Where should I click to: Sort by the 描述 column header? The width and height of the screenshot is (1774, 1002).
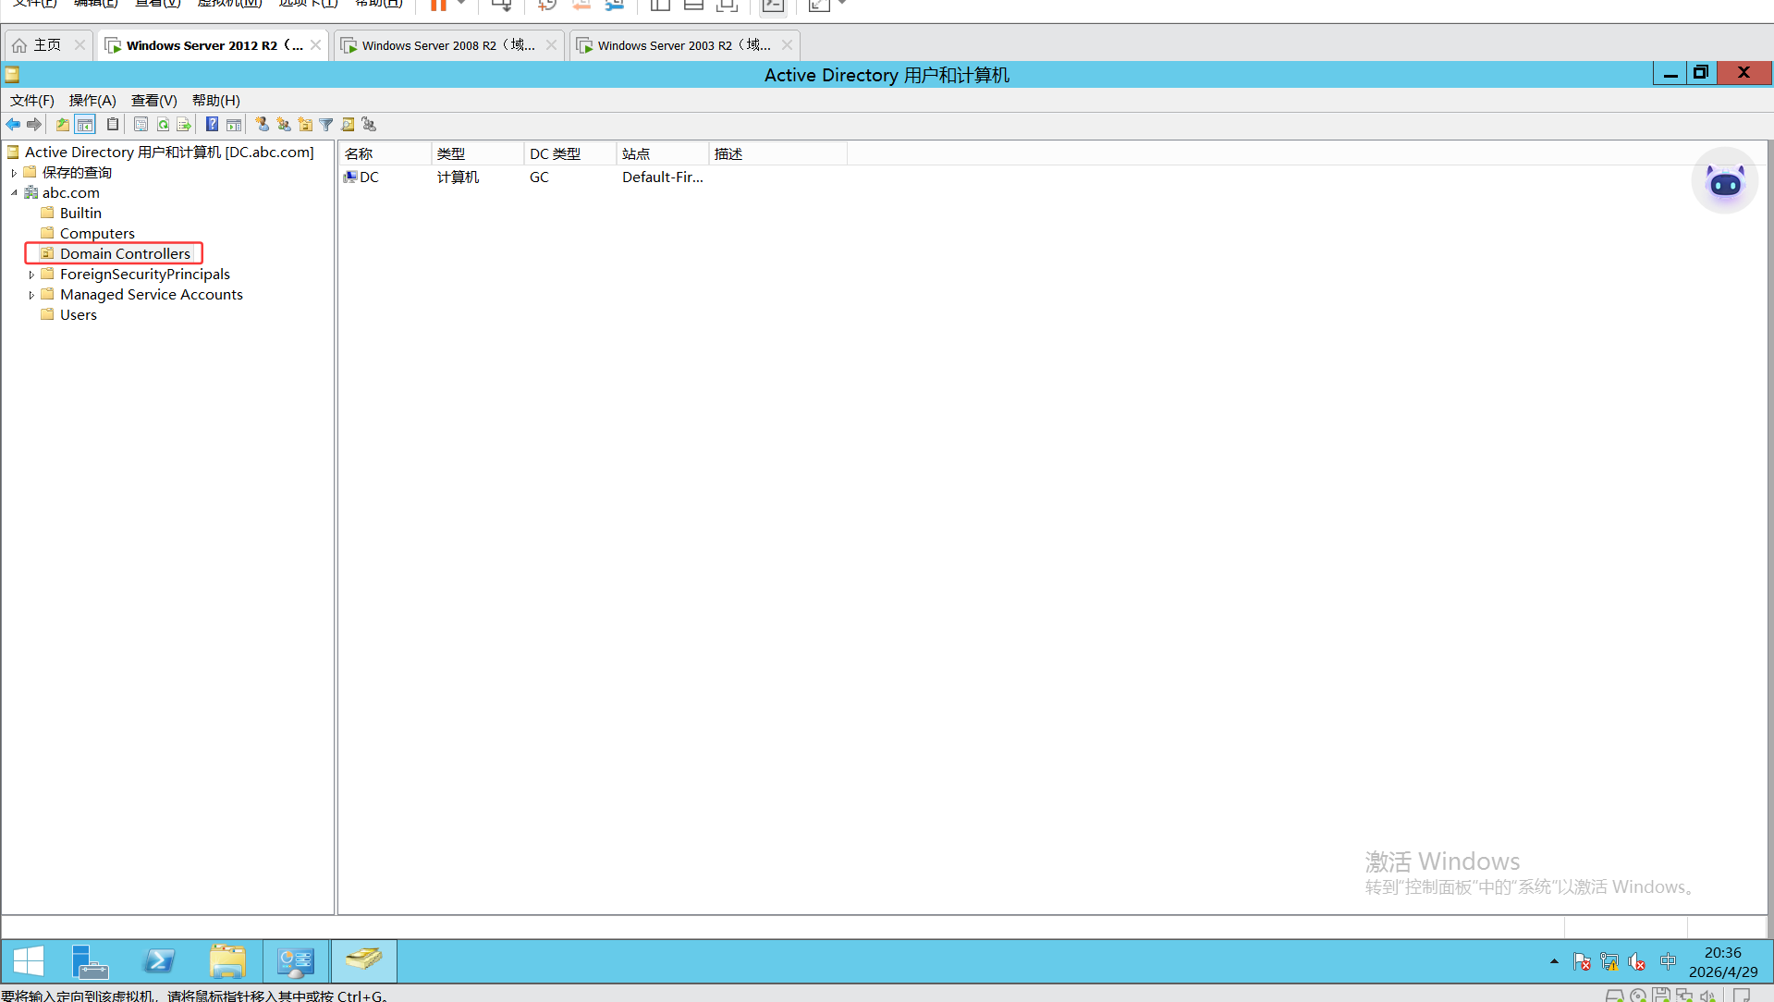[x=777, y=154]
